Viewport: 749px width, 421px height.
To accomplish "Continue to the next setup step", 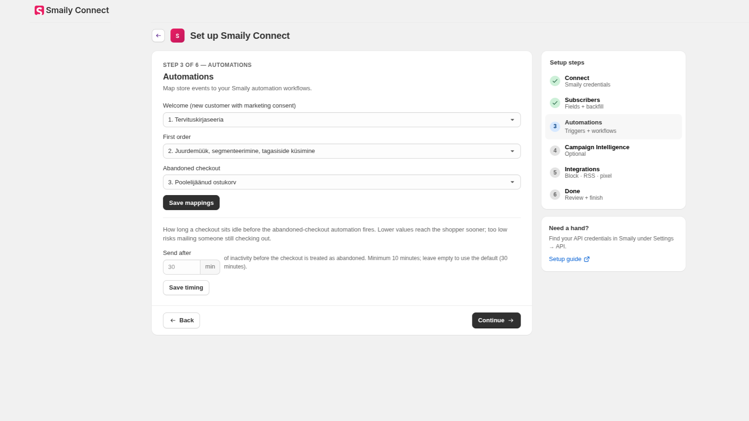I will pos(496,320).
